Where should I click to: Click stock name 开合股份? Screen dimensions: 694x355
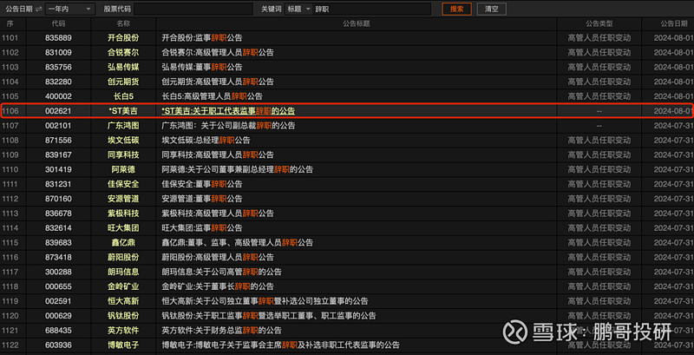(123, 38)
